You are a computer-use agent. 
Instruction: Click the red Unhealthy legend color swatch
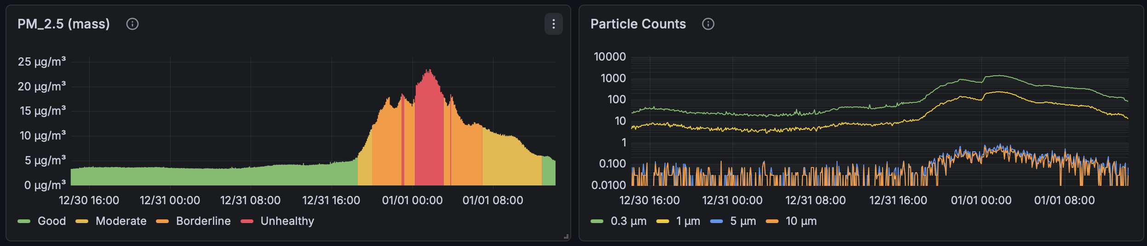pyautogui.click(x=247, y=221)
